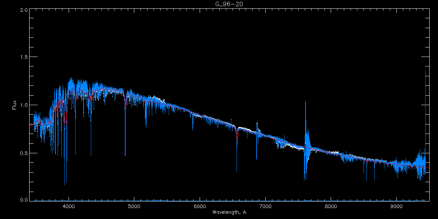Click the 0.0 flux tick label
Viewport: 438px width, 219px height.
(x=23, y=200)
